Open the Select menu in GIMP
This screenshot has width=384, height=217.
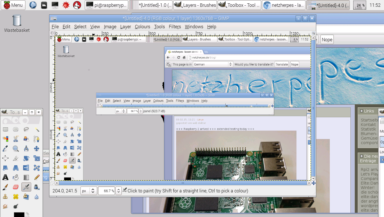coord(80,27)
